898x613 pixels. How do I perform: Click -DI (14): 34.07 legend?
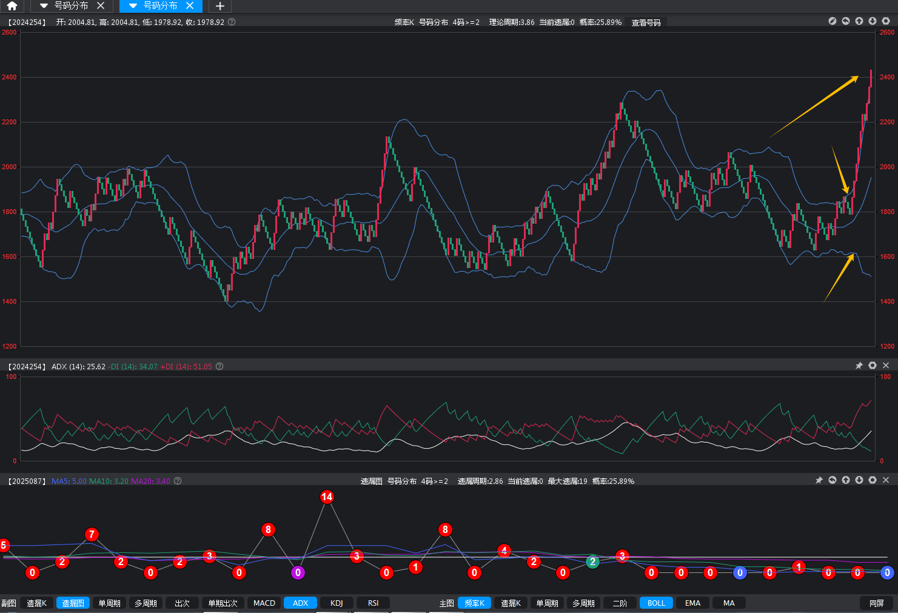133,367
